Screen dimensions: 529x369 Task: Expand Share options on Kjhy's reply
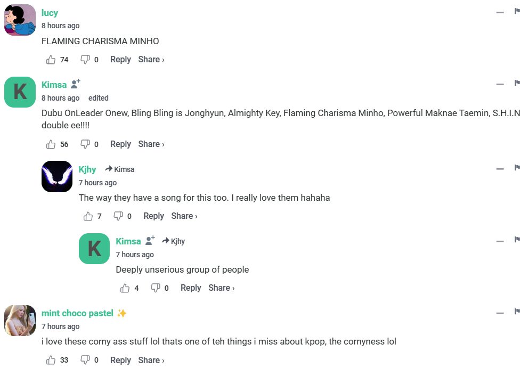point(184,216)
